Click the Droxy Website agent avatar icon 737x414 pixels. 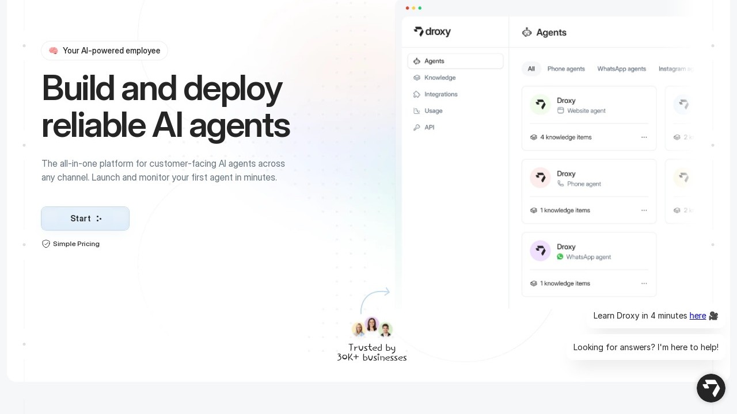point(540,105)
